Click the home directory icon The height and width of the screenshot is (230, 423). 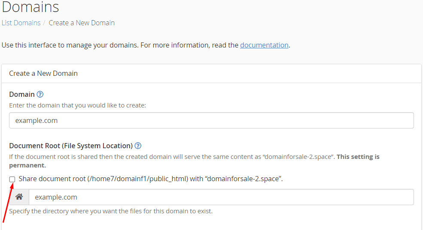19,197
